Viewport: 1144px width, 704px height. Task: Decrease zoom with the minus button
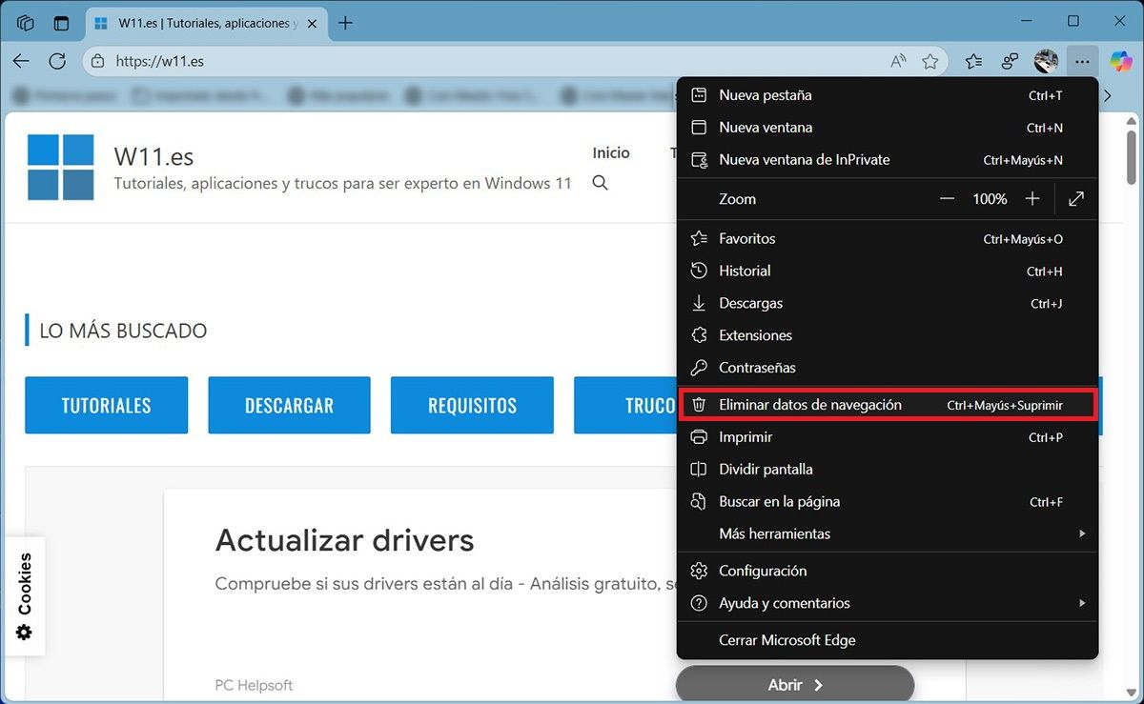pyautogui.click(x=947, y=199)
